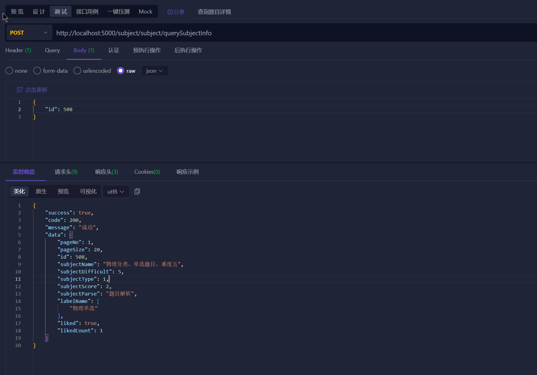Click the subjectParse "题目解析" line
Image resolution: width=537 pixels, height=375 pixels.
click(97, 294)
